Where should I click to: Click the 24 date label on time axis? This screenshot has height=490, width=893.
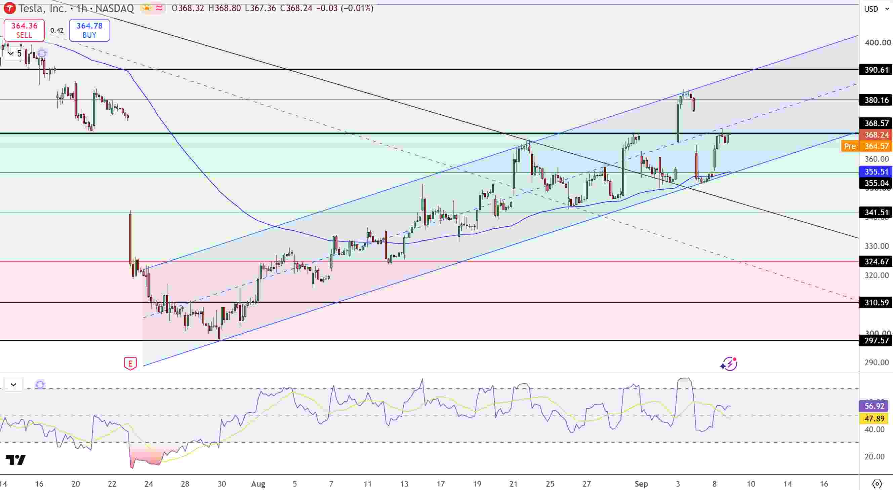click(148, 483)
